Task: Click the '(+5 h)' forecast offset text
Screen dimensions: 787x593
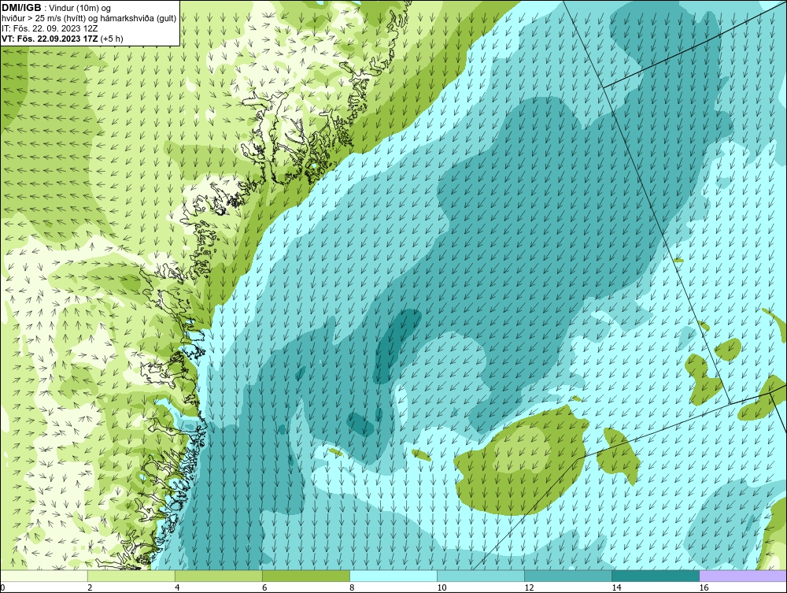Action: pos(112,38)
